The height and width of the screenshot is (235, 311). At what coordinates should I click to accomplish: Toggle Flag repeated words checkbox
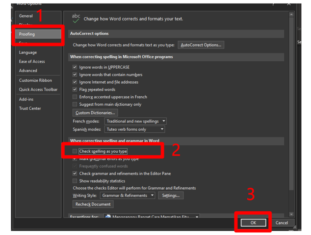pyautogui.click(x=75, y=90)
